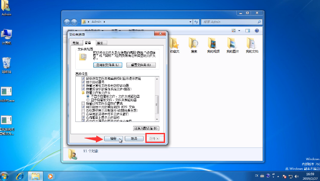320x181 pixels.
Task: Select 显示隐藏的文件、文件夹和驱动器 radio button
Action: tap(88, 100)
